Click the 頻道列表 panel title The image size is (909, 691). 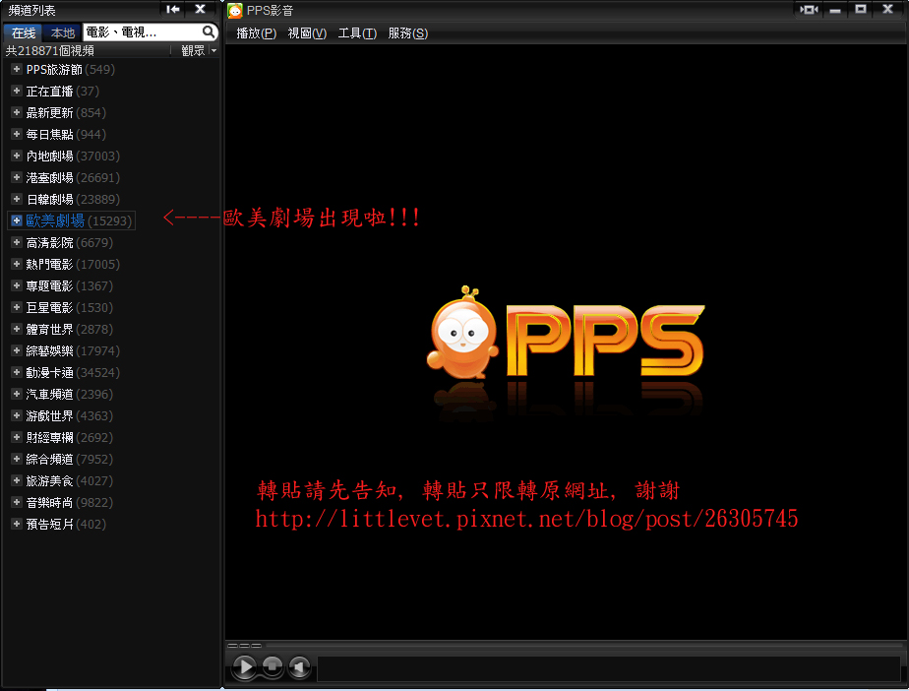click(31, 11)
